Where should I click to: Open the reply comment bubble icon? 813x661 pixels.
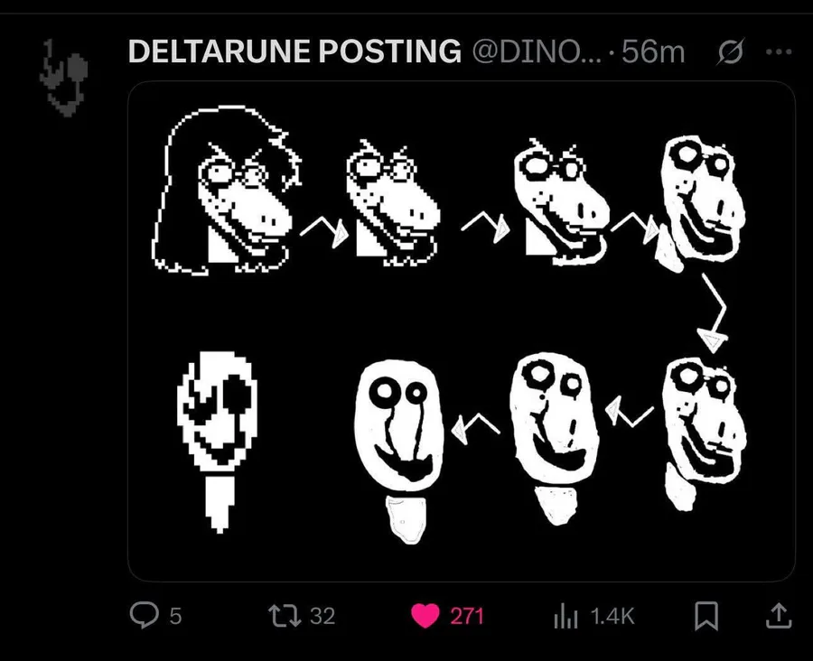click(144, 615)
